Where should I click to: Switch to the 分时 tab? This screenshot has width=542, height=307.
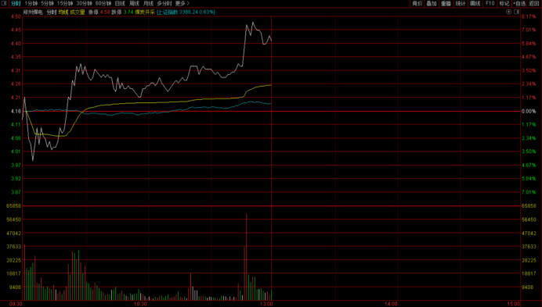pyautogui.click(x=16, y=3)
